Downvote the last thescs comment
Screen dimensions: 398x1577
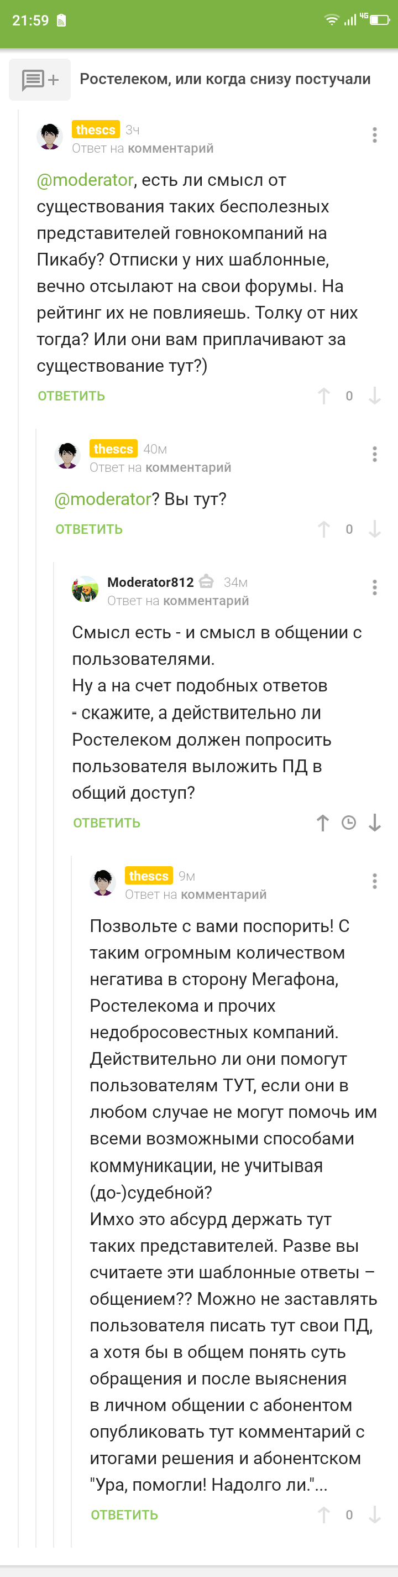tap(375, 1514)
